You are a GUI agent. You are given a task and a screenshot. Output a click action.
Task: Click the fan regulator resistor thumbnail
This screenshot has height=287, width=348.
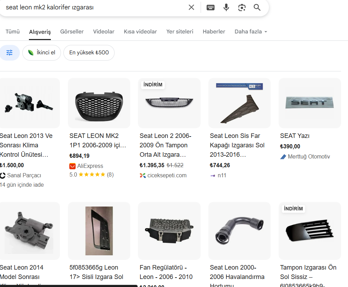click(169, 231)
